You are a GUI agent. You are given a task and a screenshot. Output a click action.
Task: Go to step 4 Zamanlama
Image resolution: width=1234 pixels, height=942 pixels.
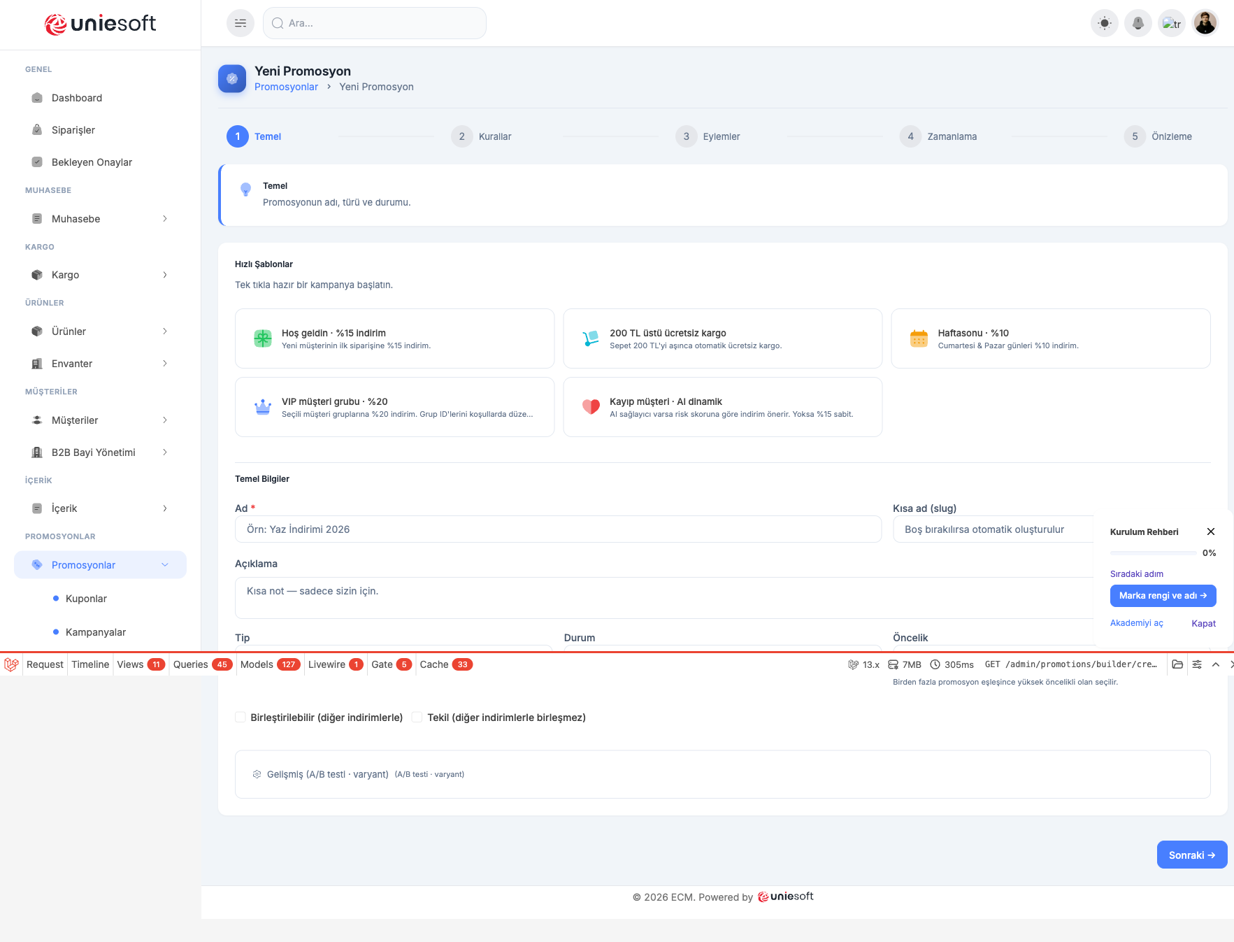pos(938,136)
